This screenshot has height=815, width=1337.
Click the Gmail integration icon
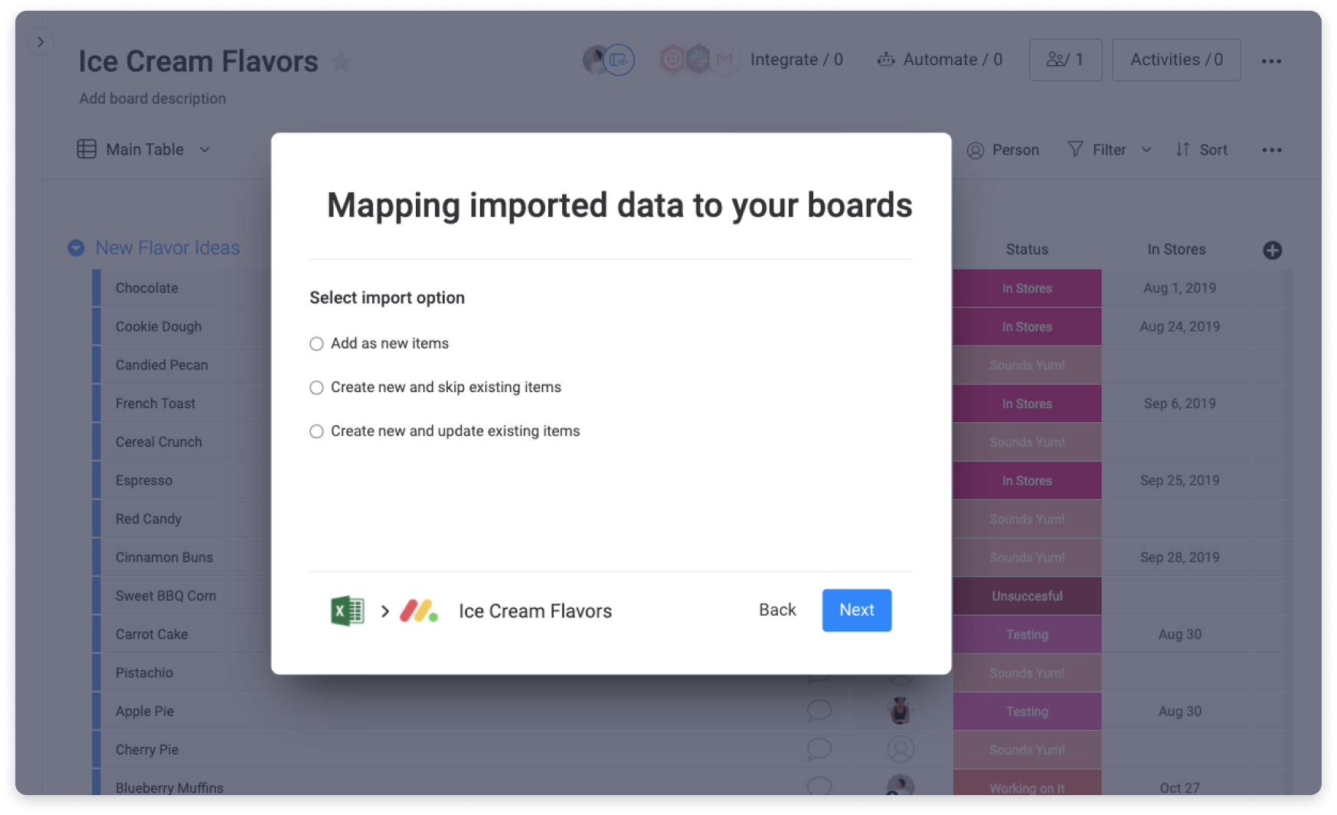coord(724,60)
